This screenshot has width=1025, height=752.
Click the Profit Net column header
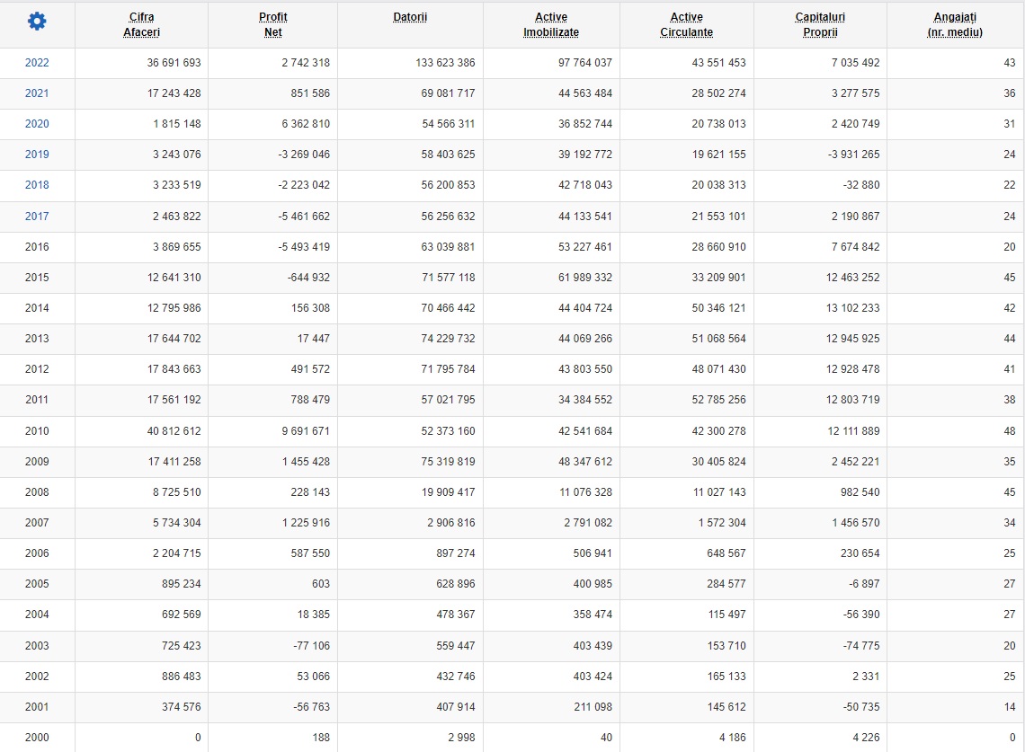point(273,24)
